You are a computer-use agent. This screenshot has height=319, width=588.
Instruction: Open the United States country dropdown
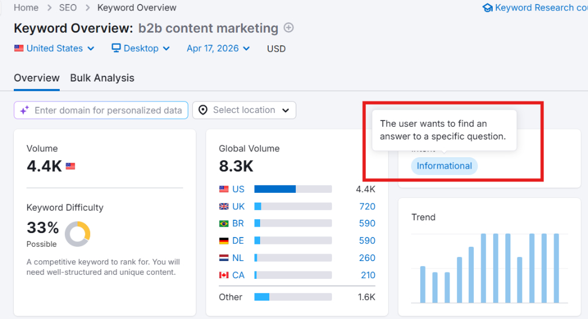[55, 48]
